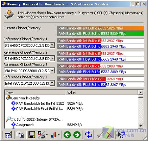The image size is (148, 141).
Task: Expand Reference Chipset/Memory 2 dropdown arrow
Action: (52, 58)
